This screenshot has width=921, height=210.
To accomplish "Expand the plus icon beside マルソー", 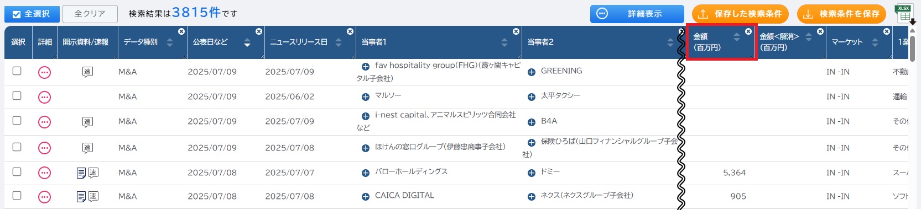I will click(x=365, y=96).
